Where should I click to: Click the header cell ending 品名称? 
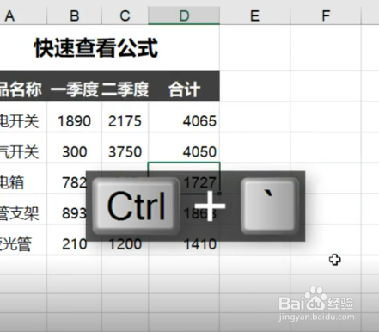click(23, 86)
